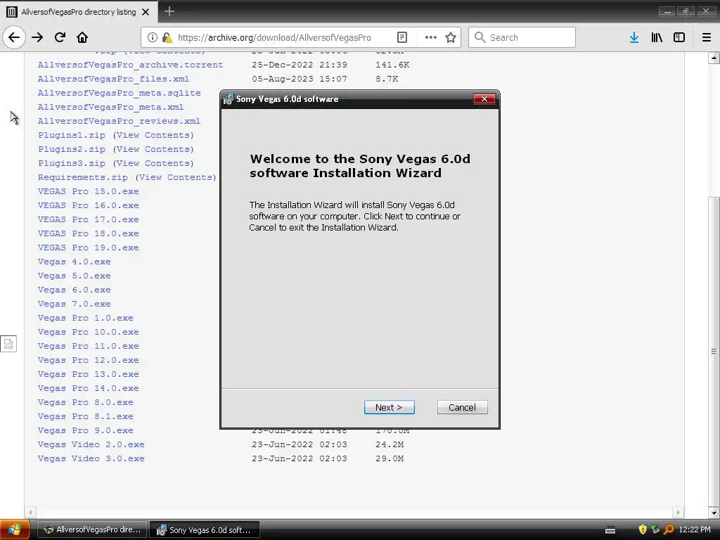Open AllversofVegasPro_meta.sqlite link
The width and height of the screenshot is (720, 540).
click(119, 93)
